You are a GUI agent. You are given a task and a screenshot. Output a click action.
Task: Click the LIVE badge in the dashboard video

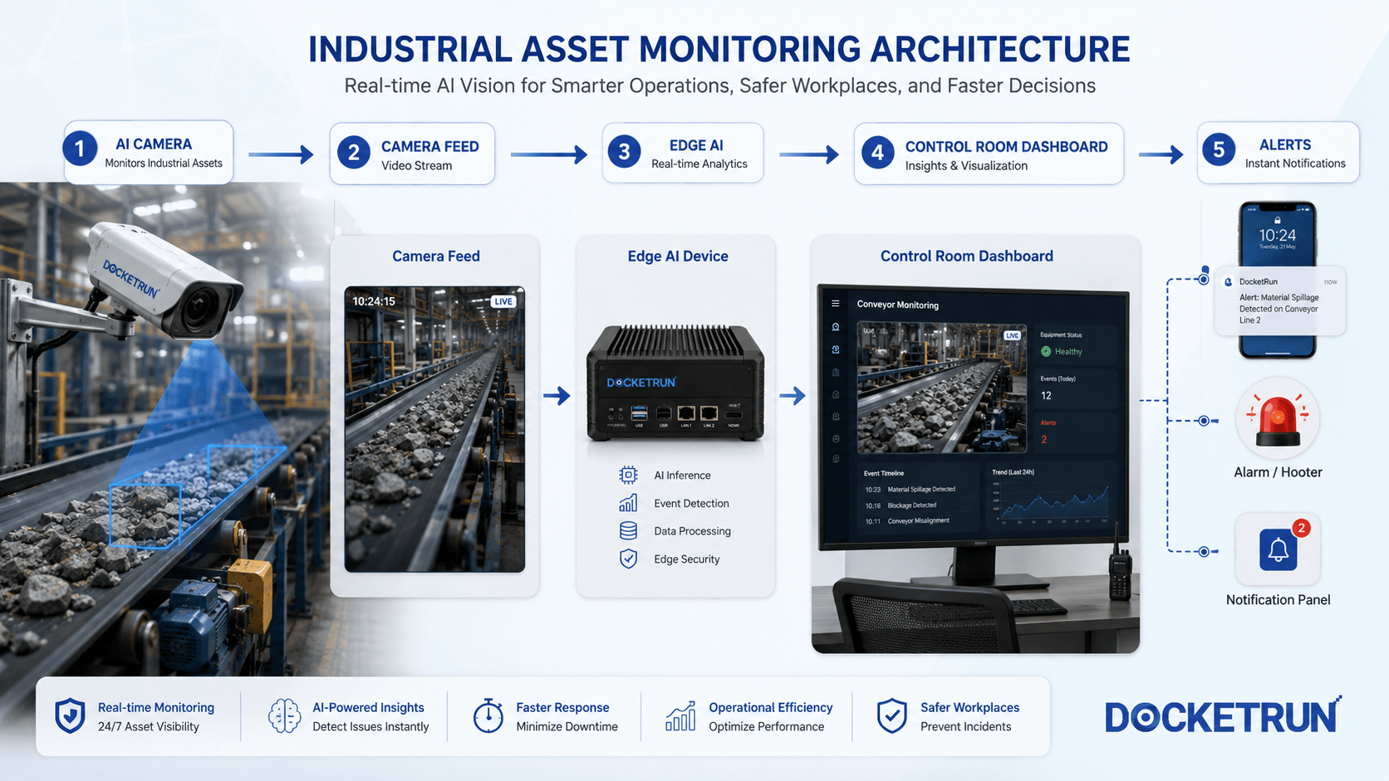(x=1012, y=335)
